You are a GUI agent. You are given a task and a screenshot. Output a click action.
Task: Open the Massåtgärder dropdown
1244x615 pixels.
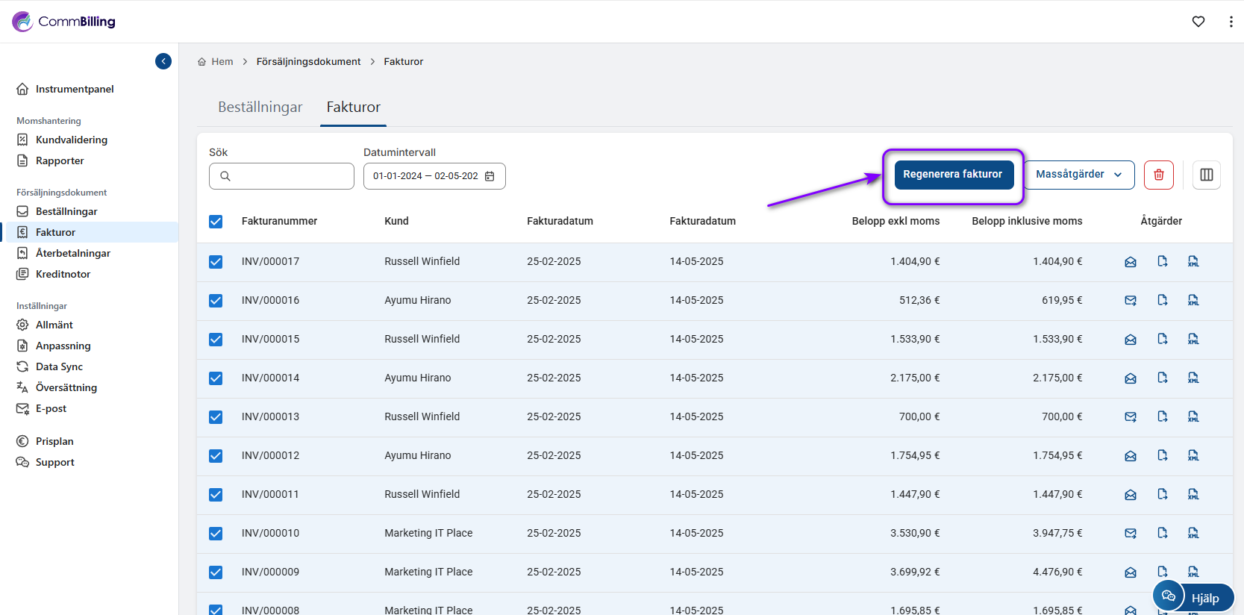[x=1078, y=175]
